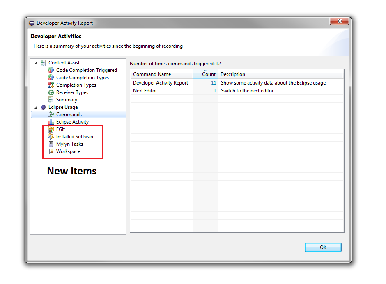Select the Next Editor command row

click(x=237, y=91)
